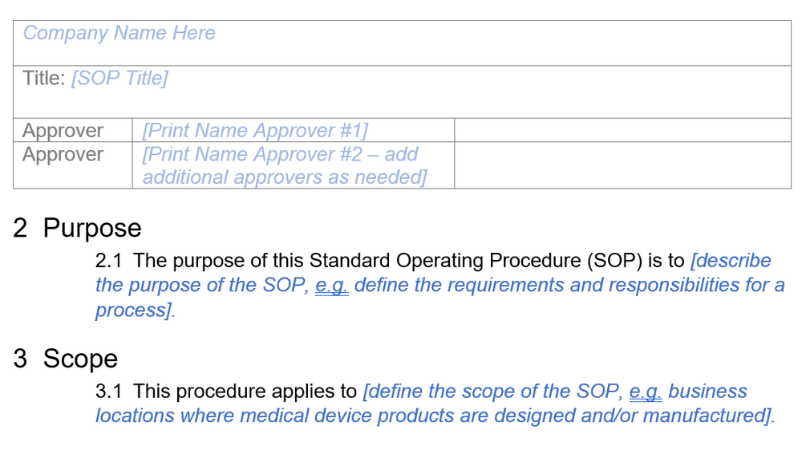The width and height of the screenshot is (806, 451).
Task: Click the [SOP Title] placeholder text
Action: 119,78
